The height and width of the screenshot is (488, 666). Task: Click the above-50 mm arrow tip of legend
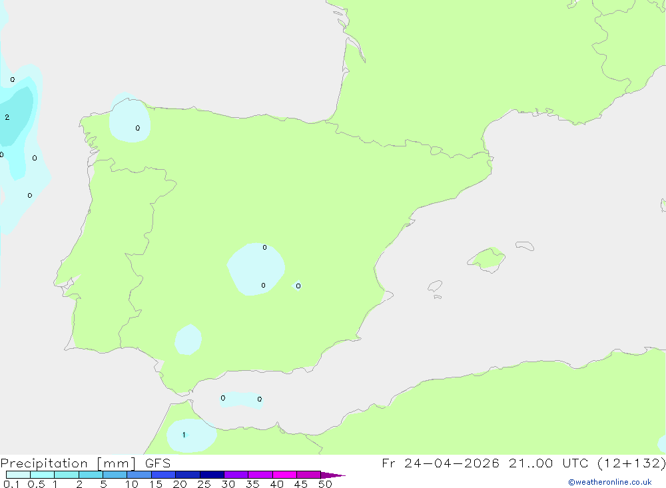click(x=332, y=475)
